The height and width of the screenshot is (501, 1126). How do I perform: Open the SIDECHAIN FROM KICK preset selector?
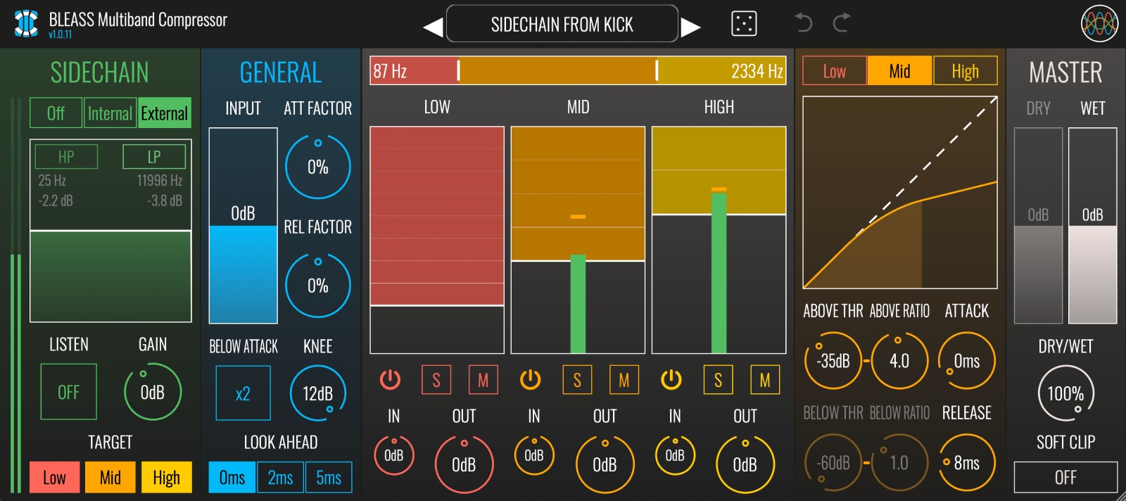pyautogui.click(x=562, y=25)
